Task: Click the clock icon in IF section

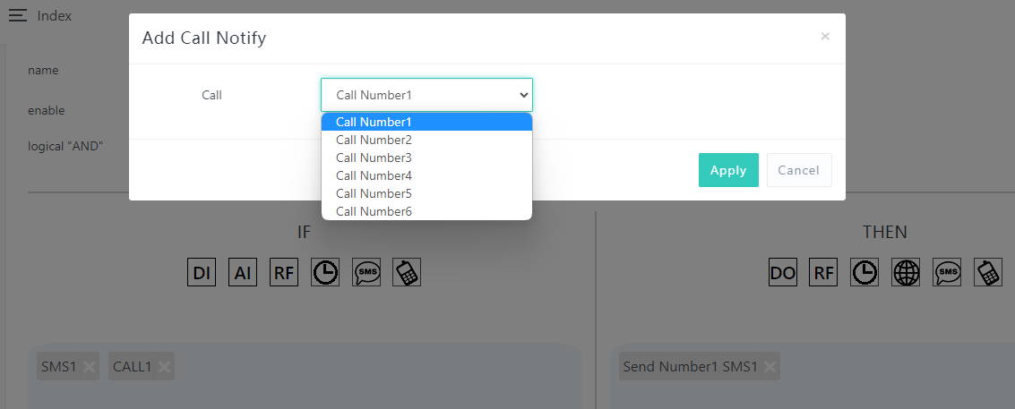Action: pyautogui.click(x=325, y=273)
